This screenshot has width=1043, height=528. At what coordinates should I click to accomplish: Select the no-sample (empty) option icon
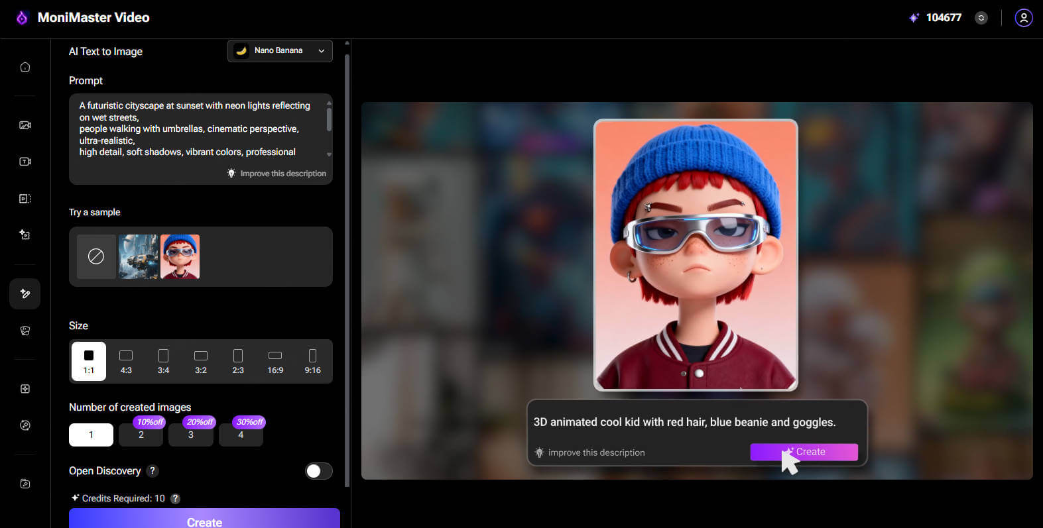point(96,256)
